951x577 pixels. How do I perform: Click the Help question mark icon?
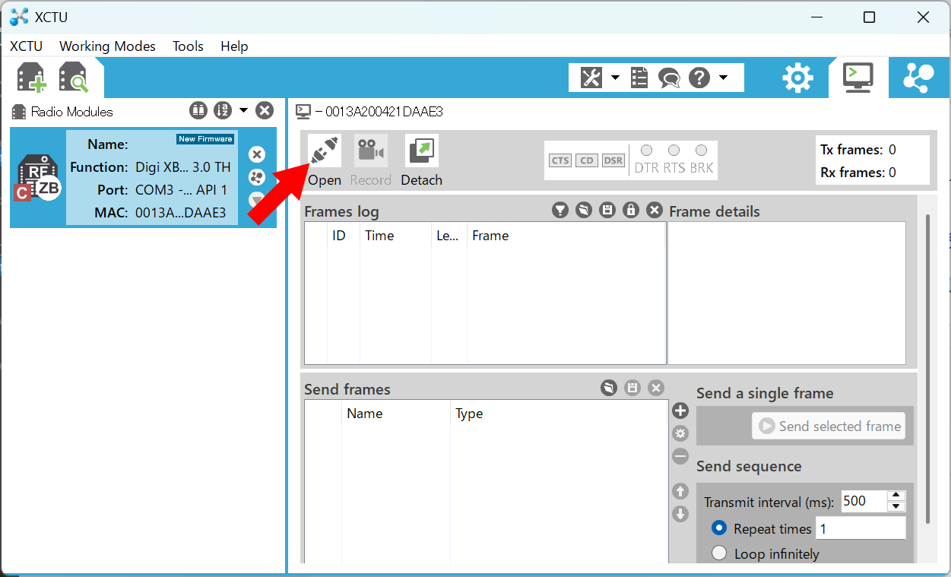pyautogui.click(x=699, y=78)
